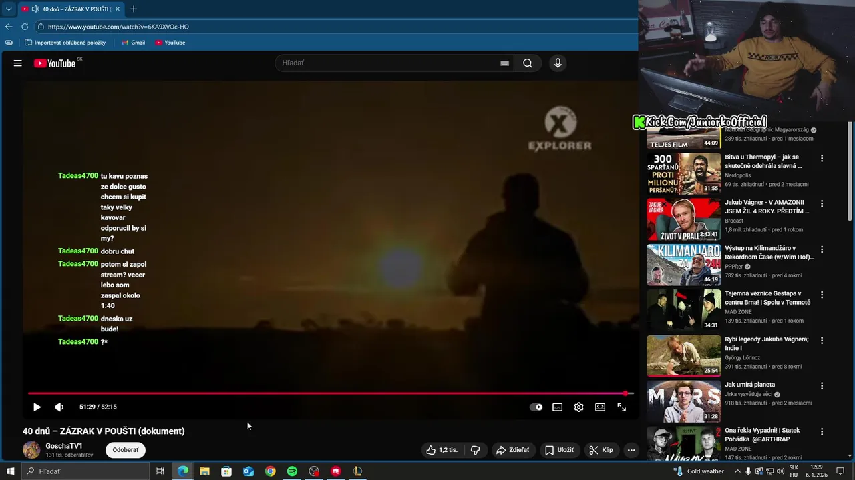Open options for Výstup na Kilimandžáro video

coord(822,249)
